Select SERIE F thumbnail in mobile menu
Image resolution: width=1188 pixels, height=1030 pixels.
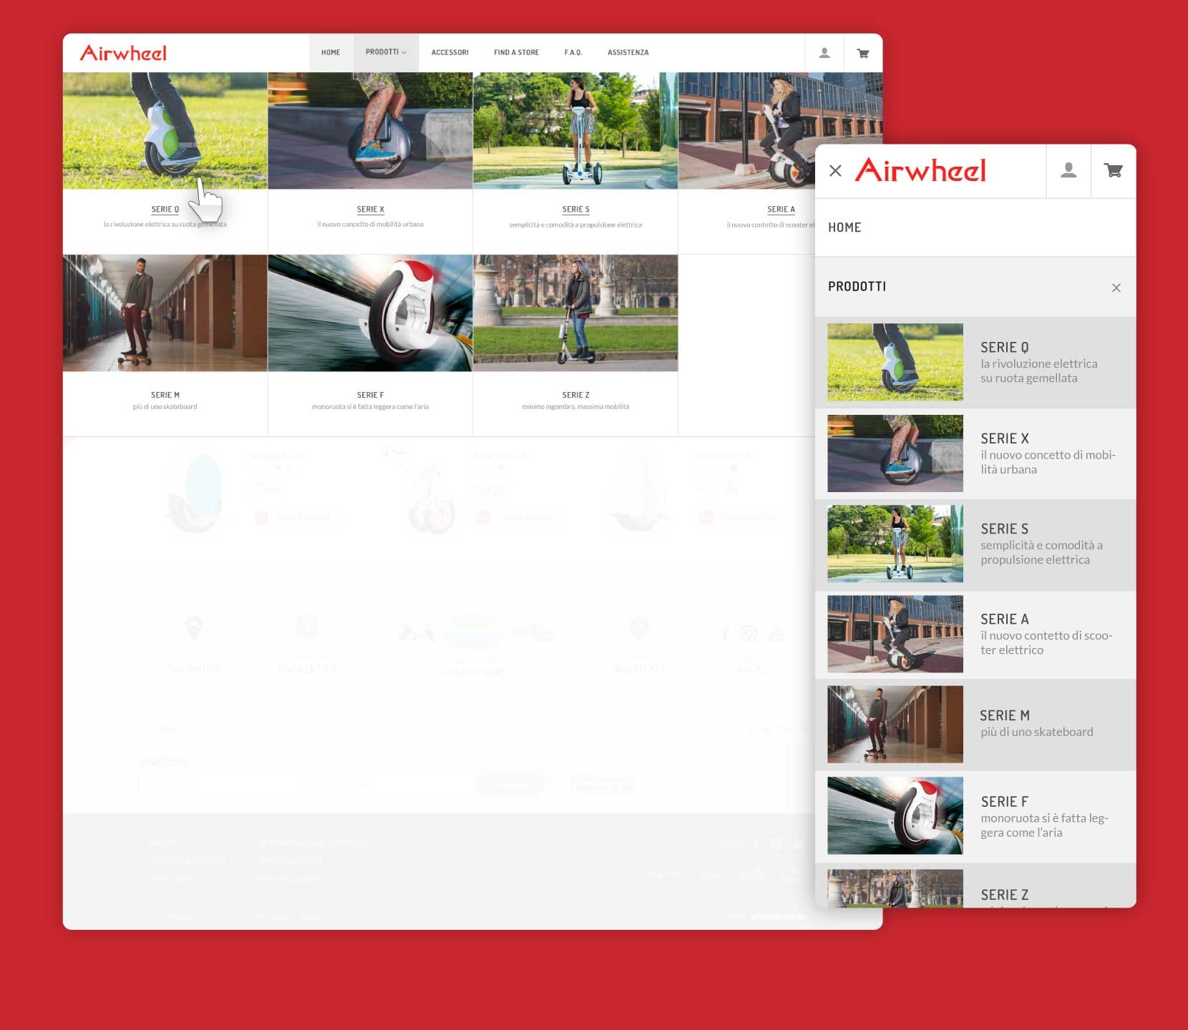tap(895, 815)
